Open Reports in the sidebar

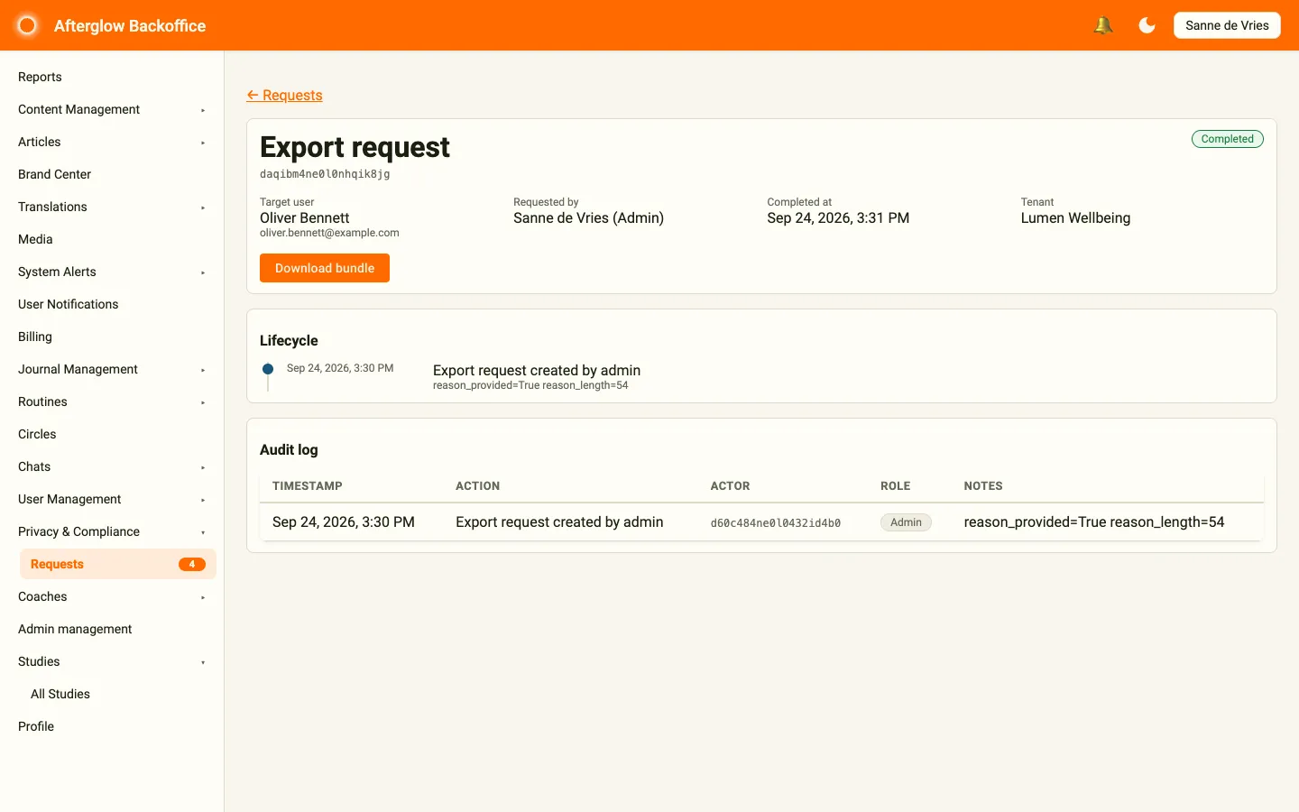pyautogui.click(x=40, y=77)
